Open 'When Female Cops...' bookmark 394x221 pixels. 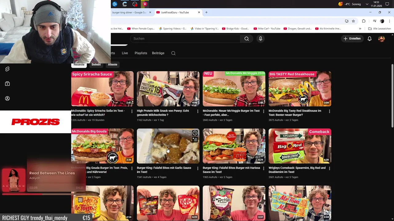click(141, 29)
